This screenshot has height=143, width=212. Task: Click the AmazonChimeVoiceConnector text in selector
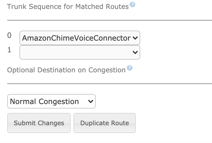click(x=77, y=38)
